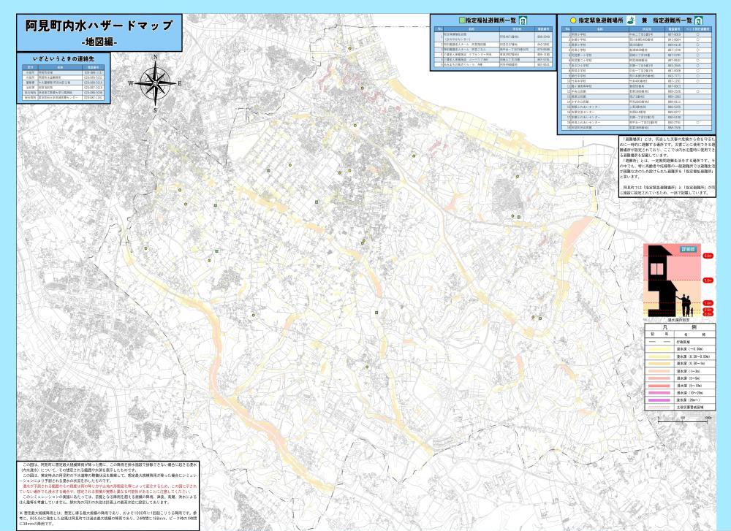Click the 詳細版 label on the depth diagram
Screen dimensions: 731x531
pyautogui.click(x=688, y=249)
